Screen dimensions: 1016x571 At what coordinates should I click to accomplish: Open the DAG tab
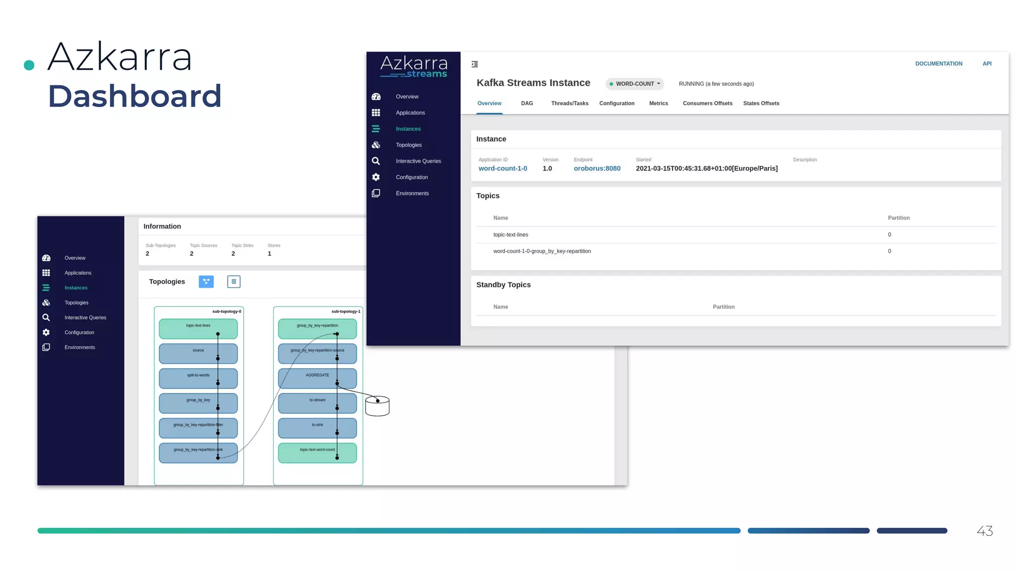(527, 103)
